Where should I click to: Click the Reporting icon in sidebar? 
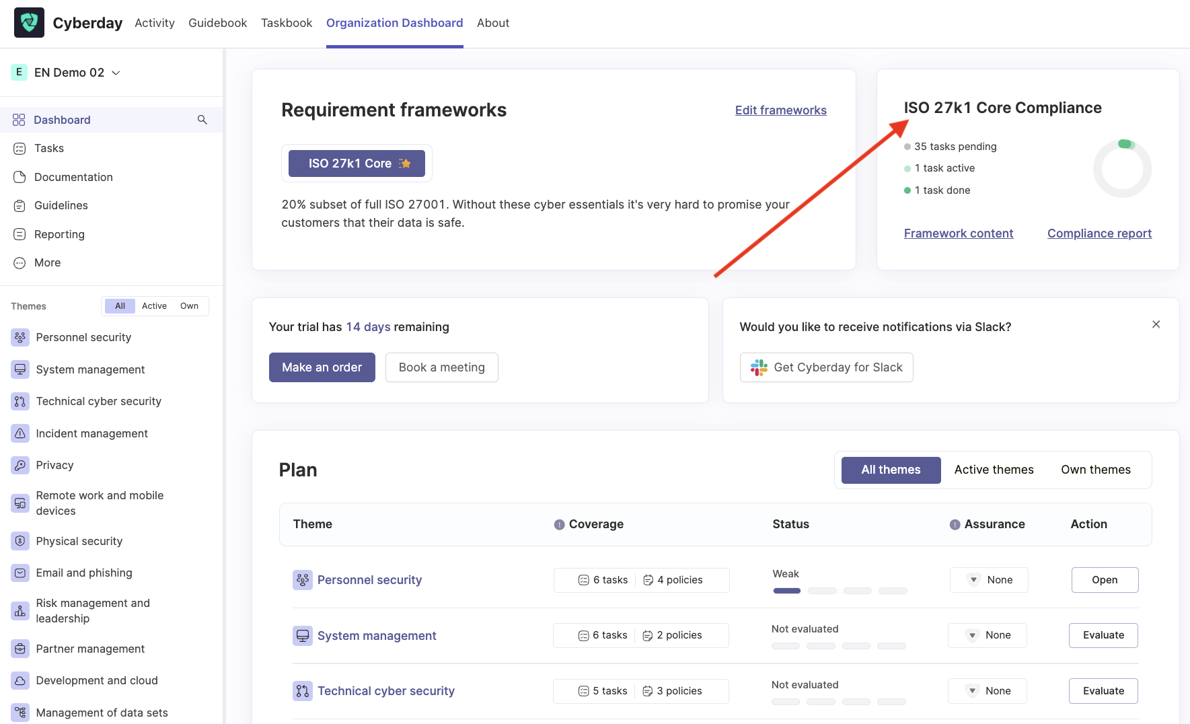20,234
